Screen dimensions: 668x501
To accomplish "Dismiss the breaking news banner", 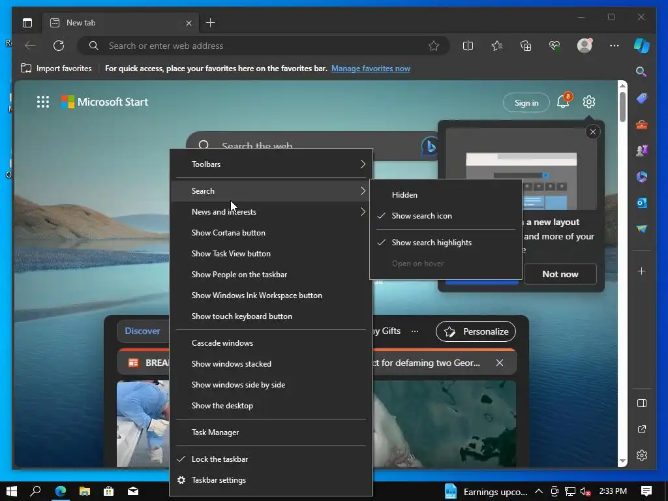I will [x=499, y=363].
